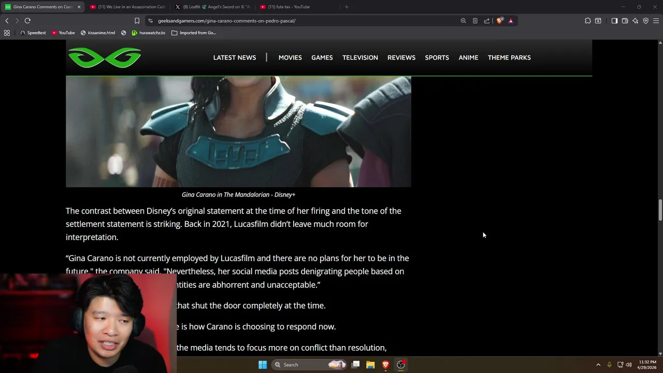The height and width of the screenshot is (373, 663).
Task: Open the Latest News menu item
Action: pos(235,58)
